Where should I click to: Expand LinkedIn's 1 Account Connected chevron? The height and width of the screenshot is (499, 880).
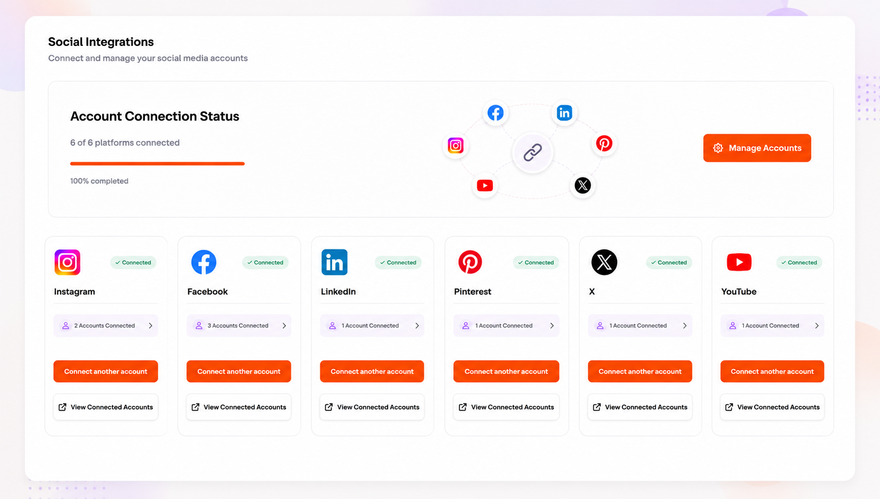417,326
